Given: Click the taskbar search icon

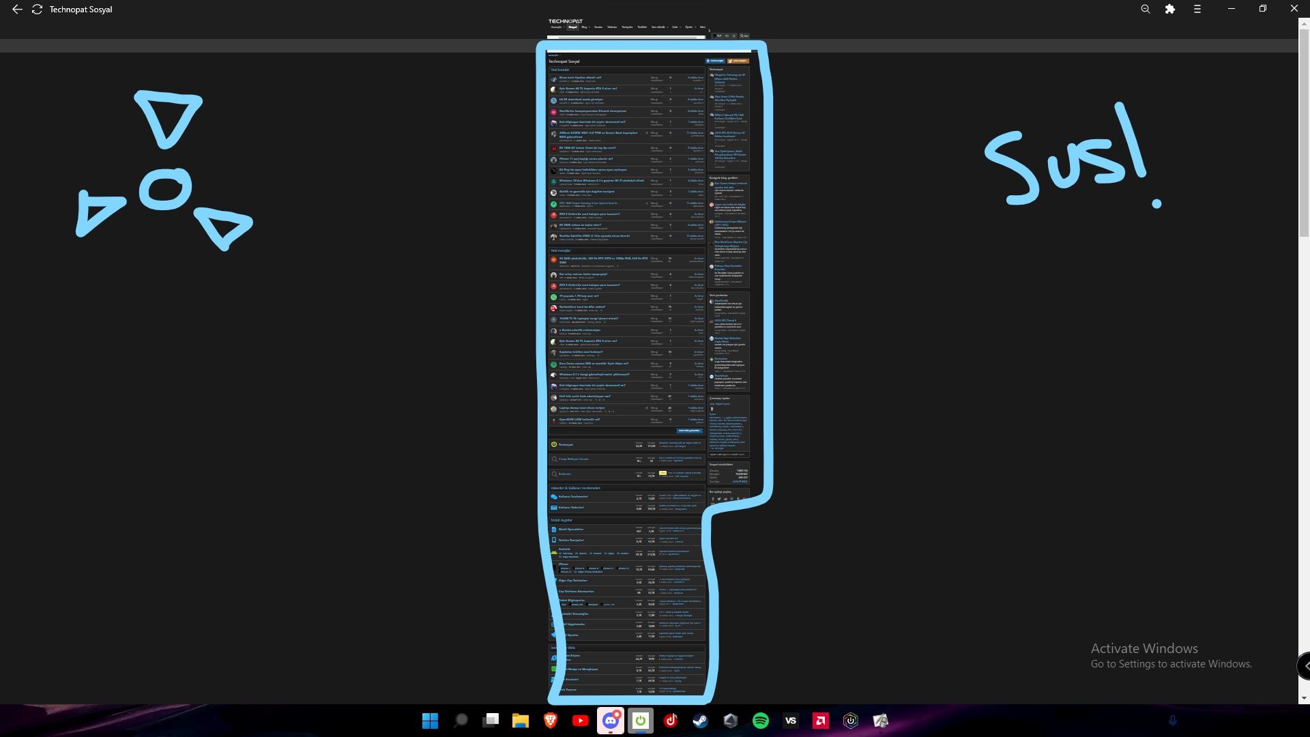Looking at the screenshot, I should 461,721.
